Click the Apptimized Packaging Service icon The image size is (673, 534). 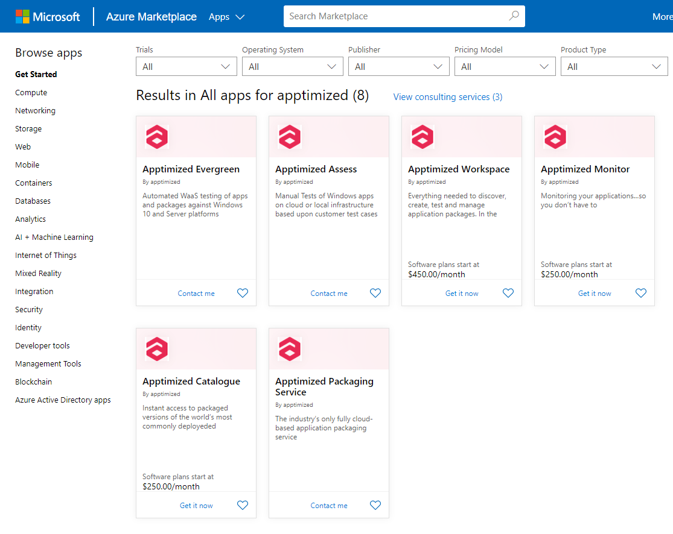[290, 349]
